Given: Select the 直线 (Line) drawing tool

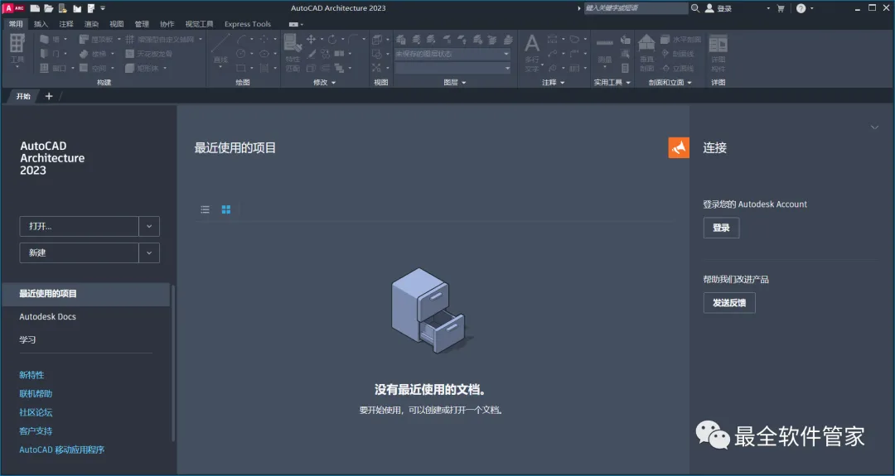Looking at the screenshot, I should click(220, 50).
